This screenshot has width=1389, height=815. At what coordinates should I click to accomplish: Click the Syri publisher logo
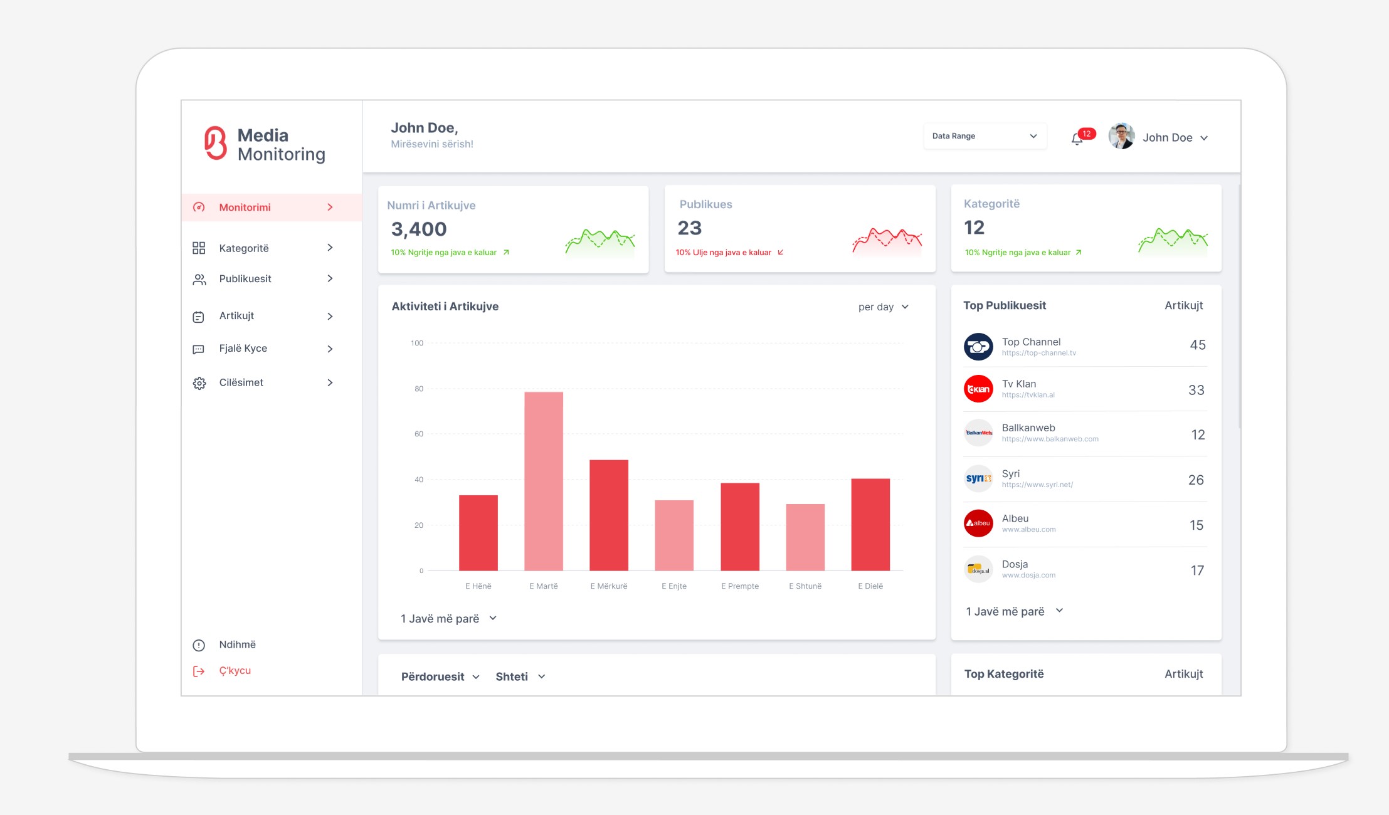978,479
